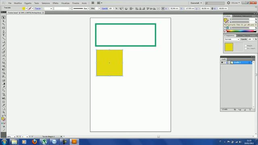Click the Opacità link in control bar
The width and height of the screenshot is (258, 145).
click(x=104, y=8)
